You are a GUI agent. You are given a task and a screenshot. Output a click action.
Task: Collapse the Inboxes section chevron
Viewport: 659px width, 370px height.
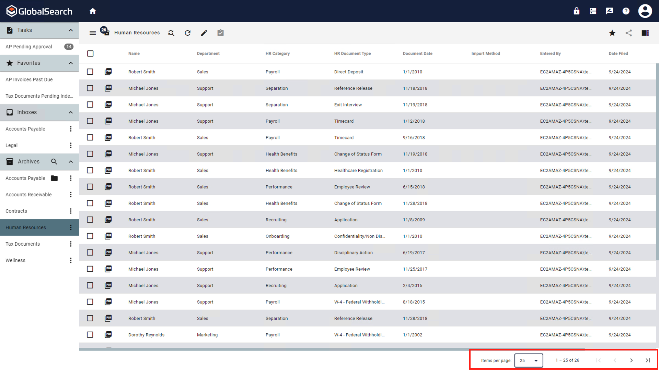[x=71, y=112]
